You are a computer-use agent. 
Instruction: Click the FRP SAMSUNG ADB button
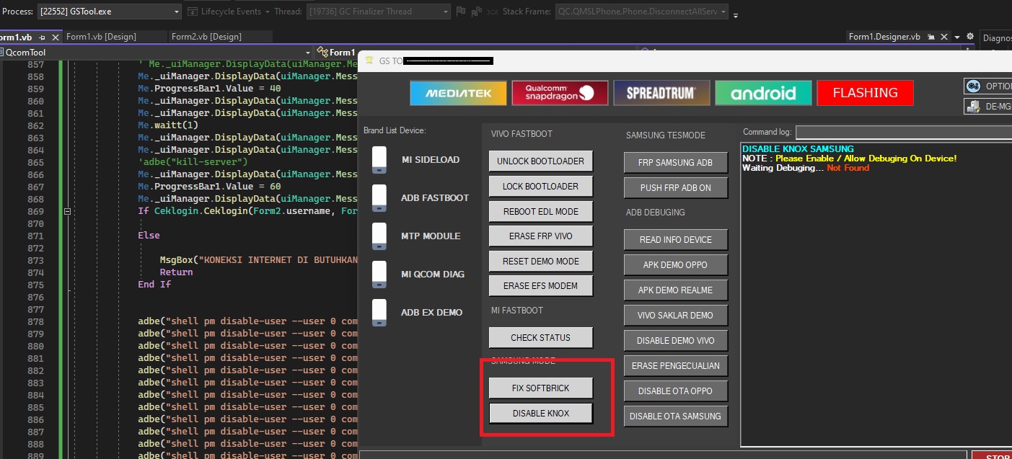click(676, 163)
